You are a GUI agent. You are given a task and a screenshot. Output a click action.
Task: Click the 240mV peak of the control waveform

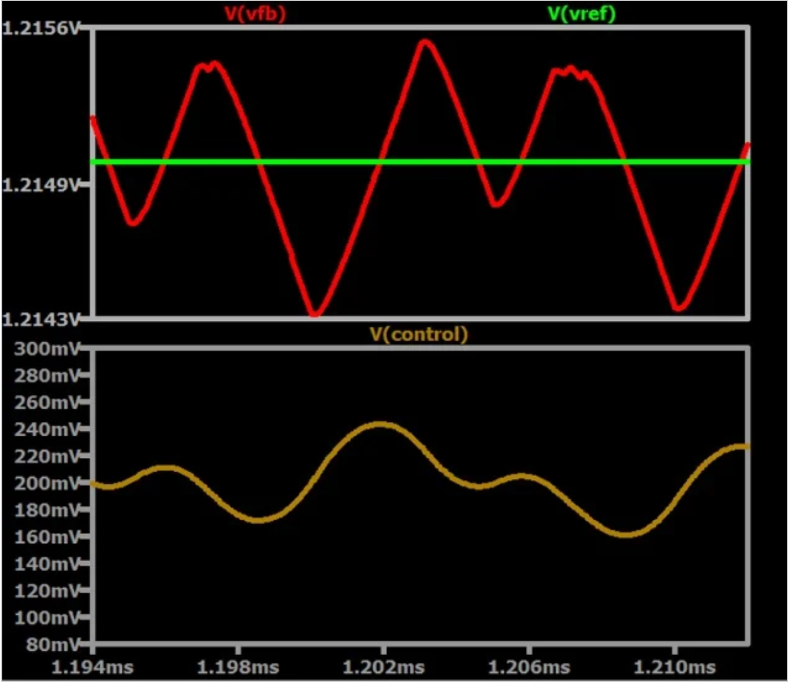381,424
